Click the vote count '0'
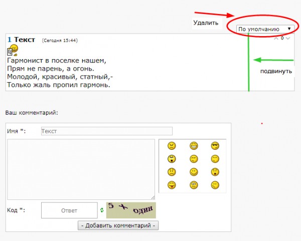The height and width of the screenshot is (241, 301). (282, 38)
